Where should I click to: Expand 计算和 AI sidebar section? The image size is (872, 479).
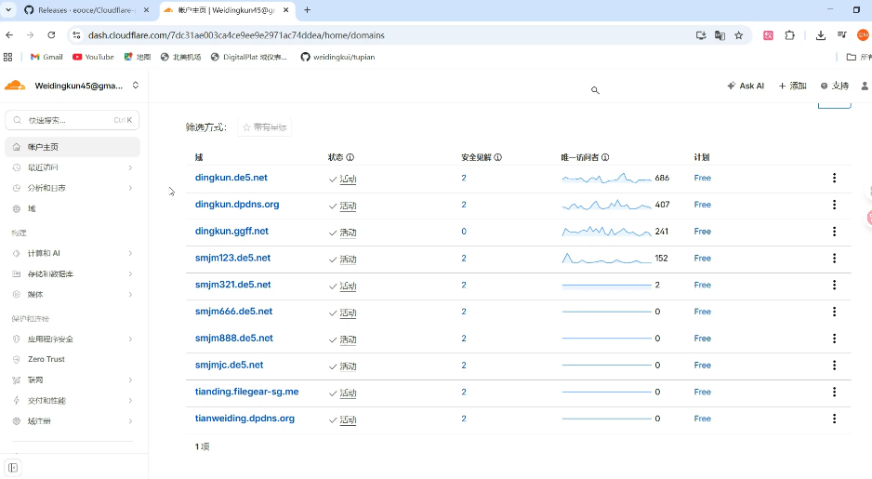pos(73,253)
